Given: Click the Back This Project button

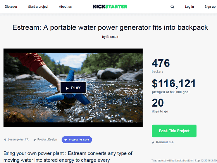Looking at the screenshot, I should (x=174, y=131).
